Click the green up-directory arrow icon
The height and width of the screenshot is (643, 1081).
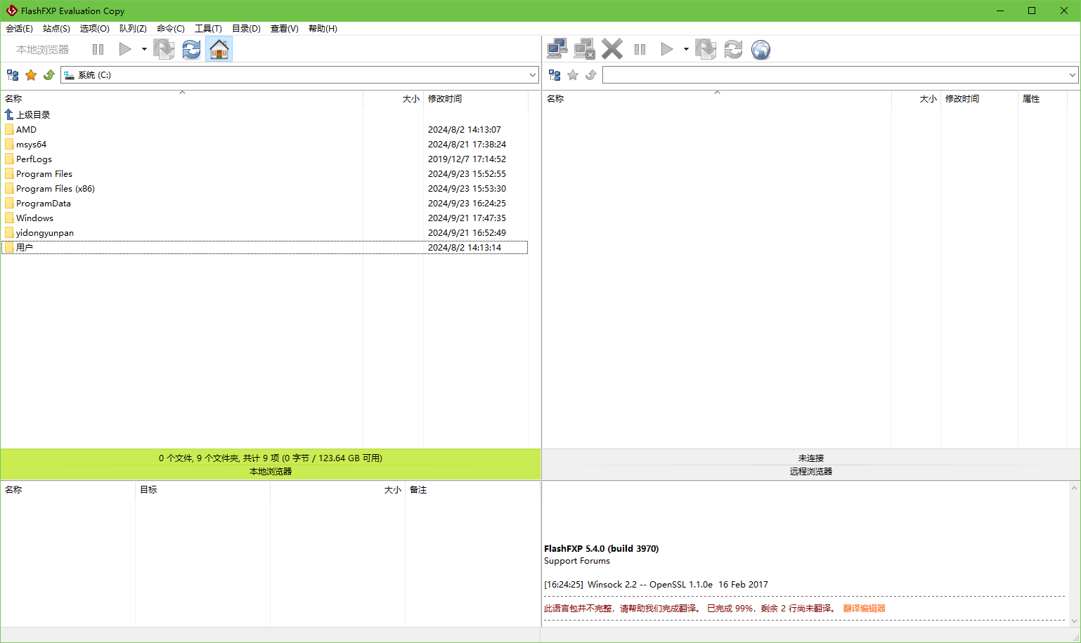(x=49, y=75)
